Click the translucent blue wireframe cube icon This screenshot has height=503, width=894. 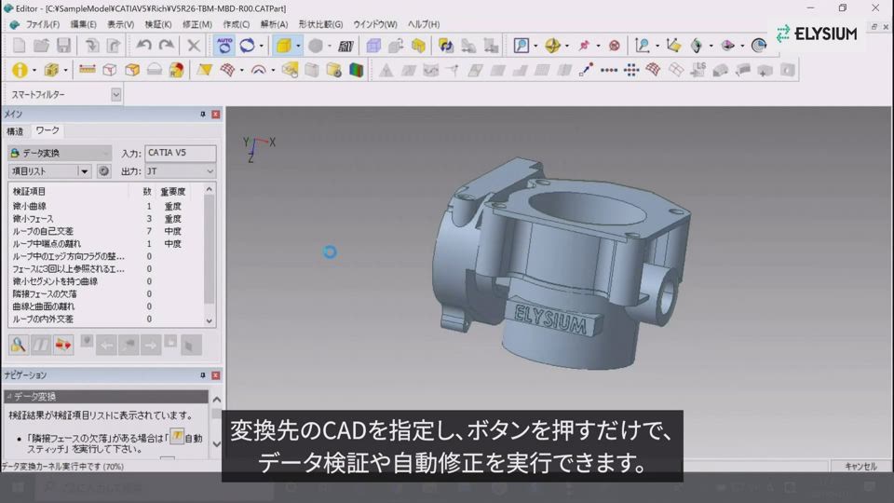click(x=373, y=45)
